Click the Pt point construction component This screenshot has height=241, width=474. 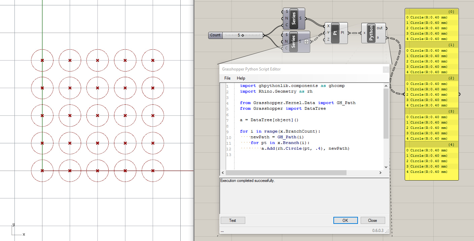click(335, 33)
